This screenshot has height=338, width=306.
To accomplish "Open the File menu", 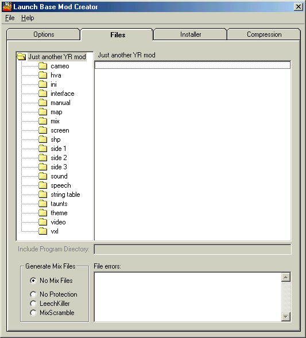I will (x=10, y=18).
